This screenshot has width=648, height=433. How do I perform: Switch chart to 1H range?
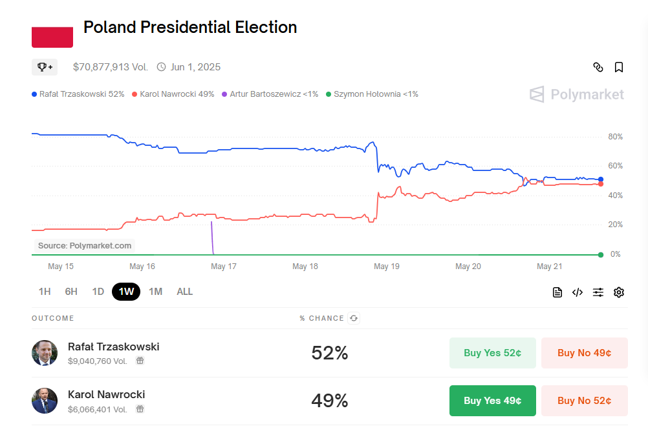[x=45, y=292]
